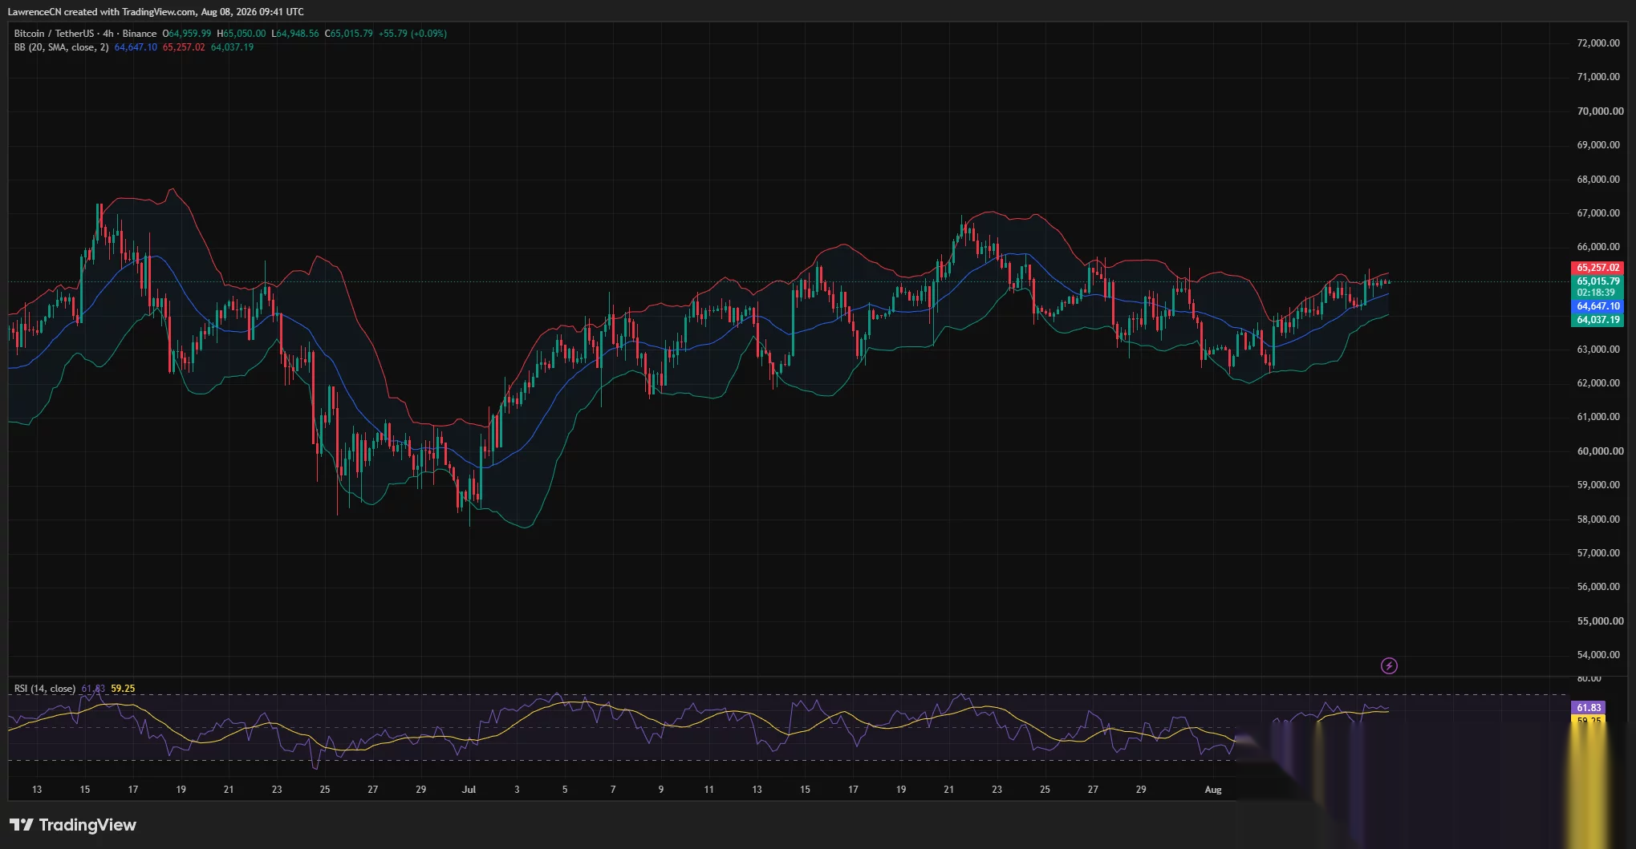This screenshot has height=849, width=1636.
Task: Click the purple lightning bolt icon
Action: [1389, 665]
